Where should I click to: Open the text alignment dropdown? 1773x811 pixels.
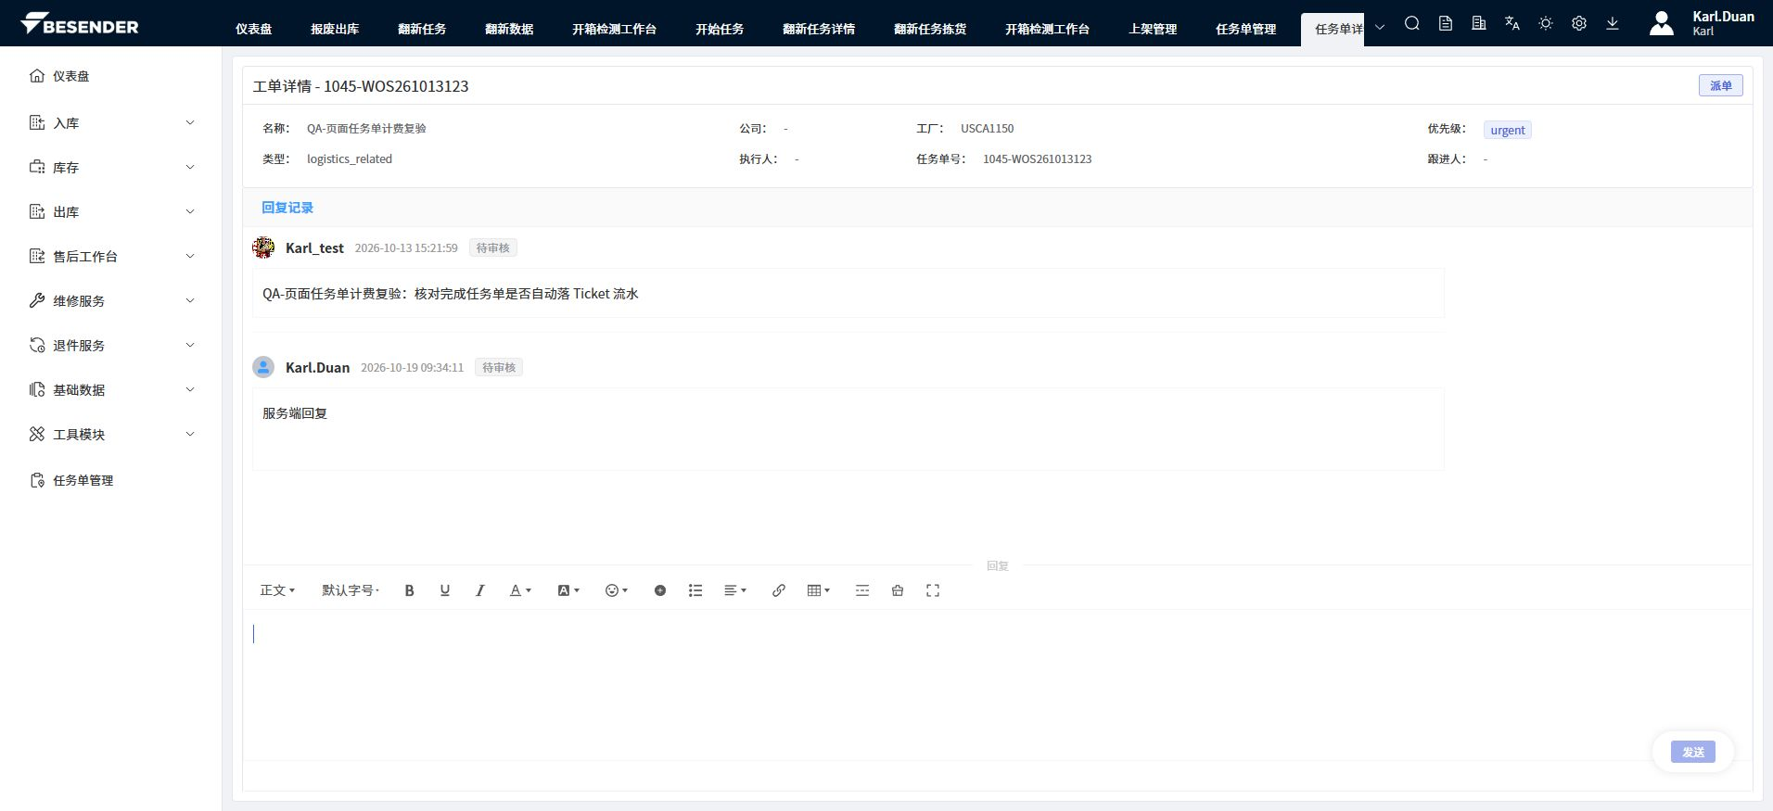click(x=735, y=590)
